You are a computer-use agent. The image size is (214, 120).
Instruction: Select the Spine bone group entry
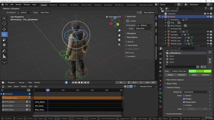point(172,62)
